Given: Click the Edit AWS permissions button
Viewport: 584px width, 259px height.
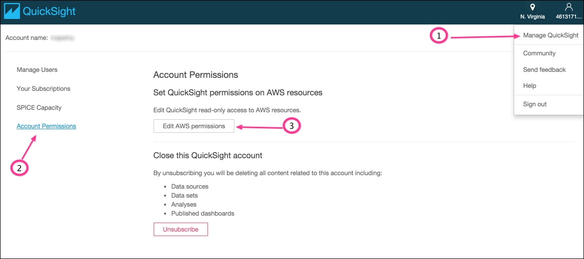Looking at the screenshot, I should click(x=194, y=126).
